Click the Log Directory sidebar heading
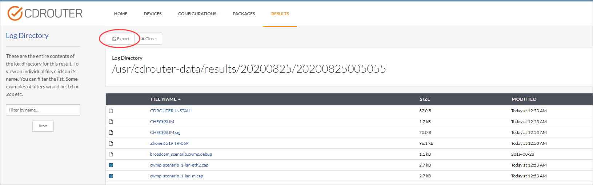This screenshot has height=185, width=593. 27,35
